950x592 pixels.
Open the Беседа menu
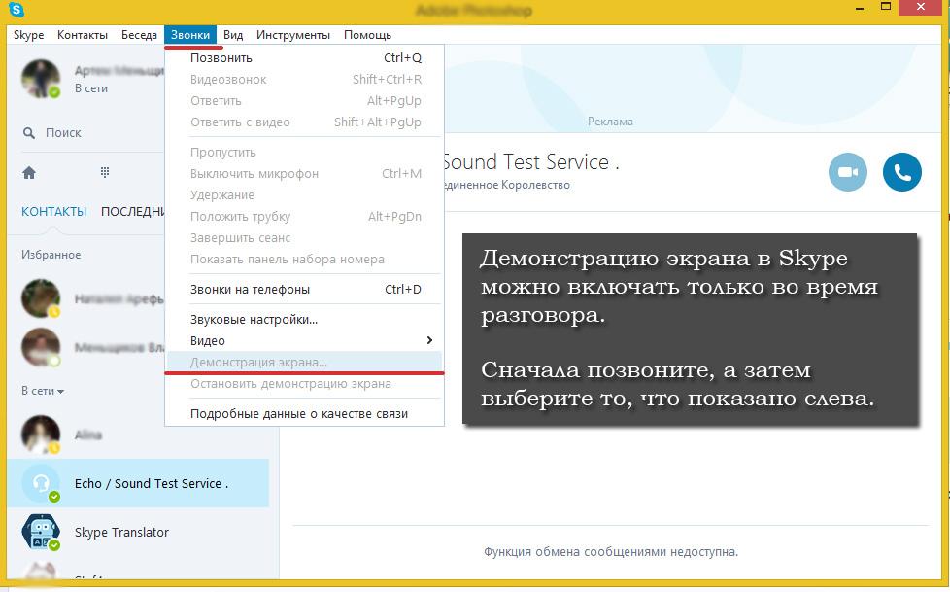[x=139, y=35]
